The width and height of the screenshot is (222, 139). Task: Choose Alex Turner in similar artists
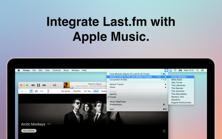[181, 82]
